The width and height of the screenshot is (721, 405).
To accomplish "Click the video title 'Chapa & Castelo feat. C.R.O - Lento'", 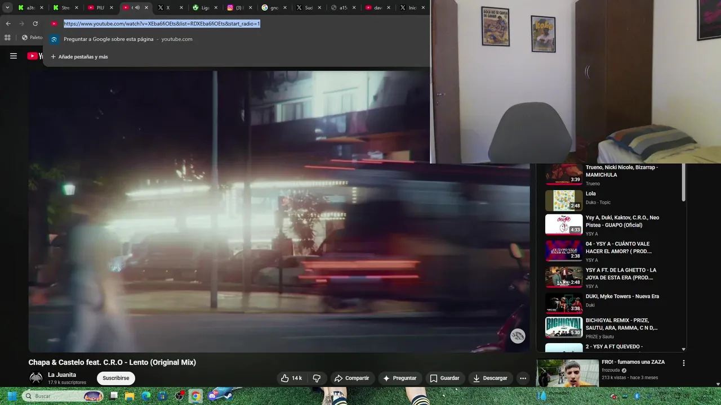I will point(112,362).
